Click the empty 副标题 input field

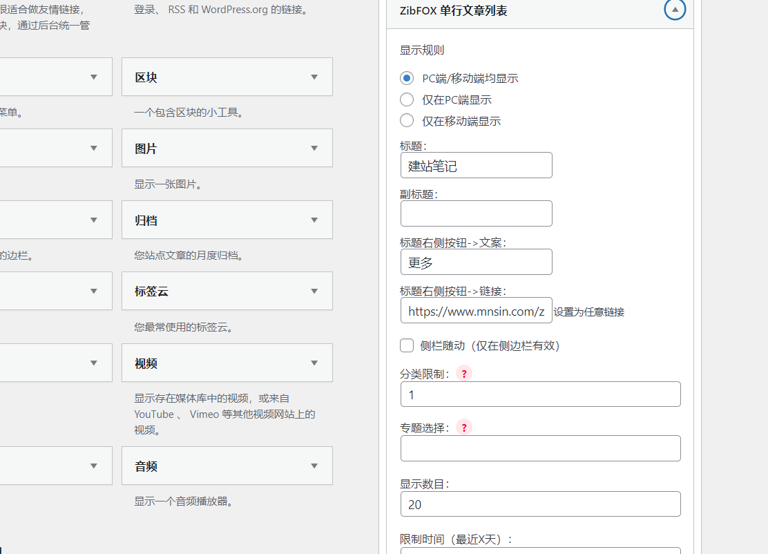point(476,213)
